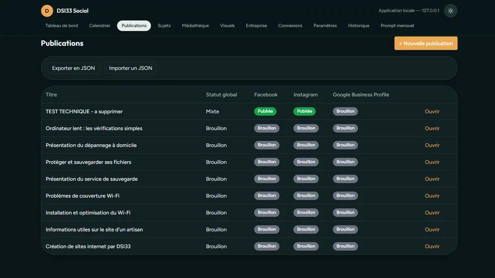Screen dimensions: 495x278
Task: Click Facebook Brouillon badge for Présentation du dépannage
Action: pos(267,145)
